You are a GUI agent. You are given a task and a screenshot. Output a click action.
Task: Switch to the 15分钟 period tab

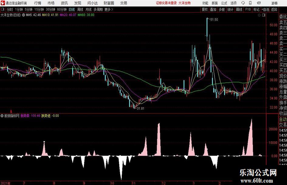[x=39, y=9]
